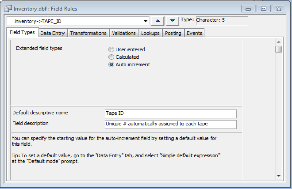Click the scrollbar down arrow

(x=279, y=176)
